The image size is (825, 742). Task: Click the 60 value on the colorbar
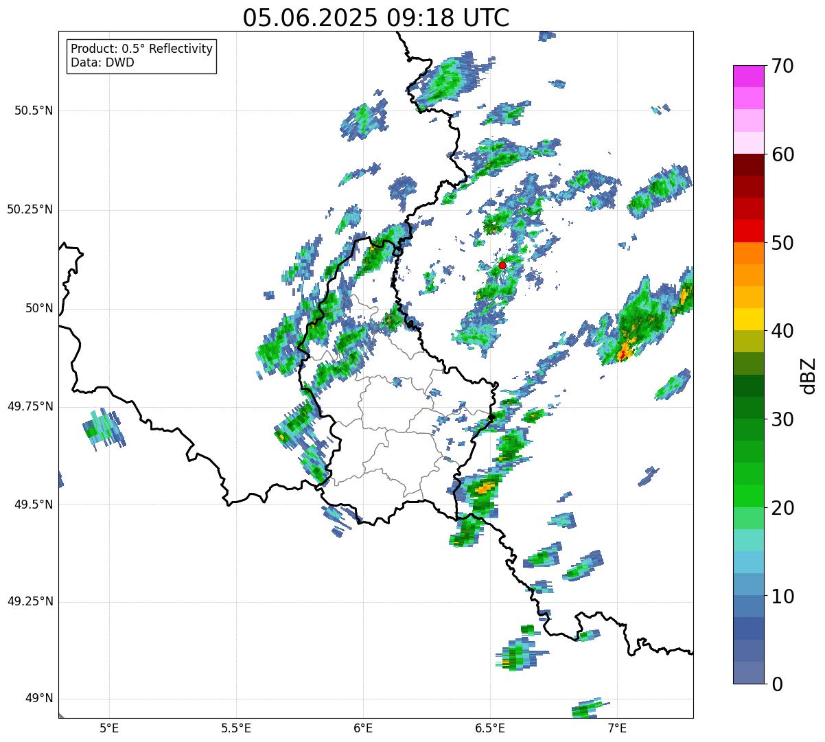point(782,154)
